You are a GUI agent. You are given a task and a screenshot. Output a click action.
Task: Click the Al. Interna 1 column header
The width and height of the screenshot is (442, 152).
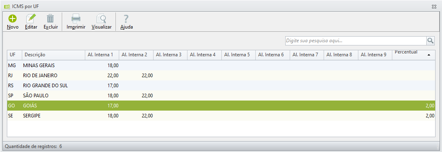tap(102, 55)
